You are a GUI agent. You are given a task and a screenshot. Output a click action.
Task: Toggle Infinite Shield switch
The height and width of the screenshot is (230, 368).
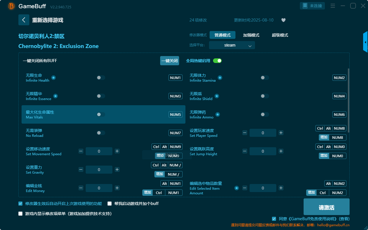point(265,96)
